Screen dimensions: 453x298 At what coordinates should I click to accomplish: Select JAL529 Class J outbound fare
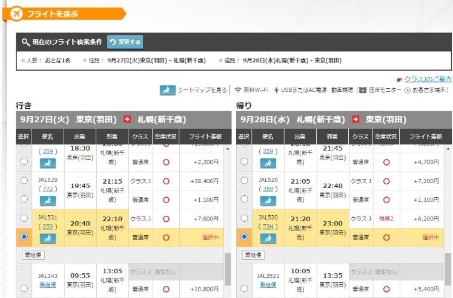coord(24,180)
